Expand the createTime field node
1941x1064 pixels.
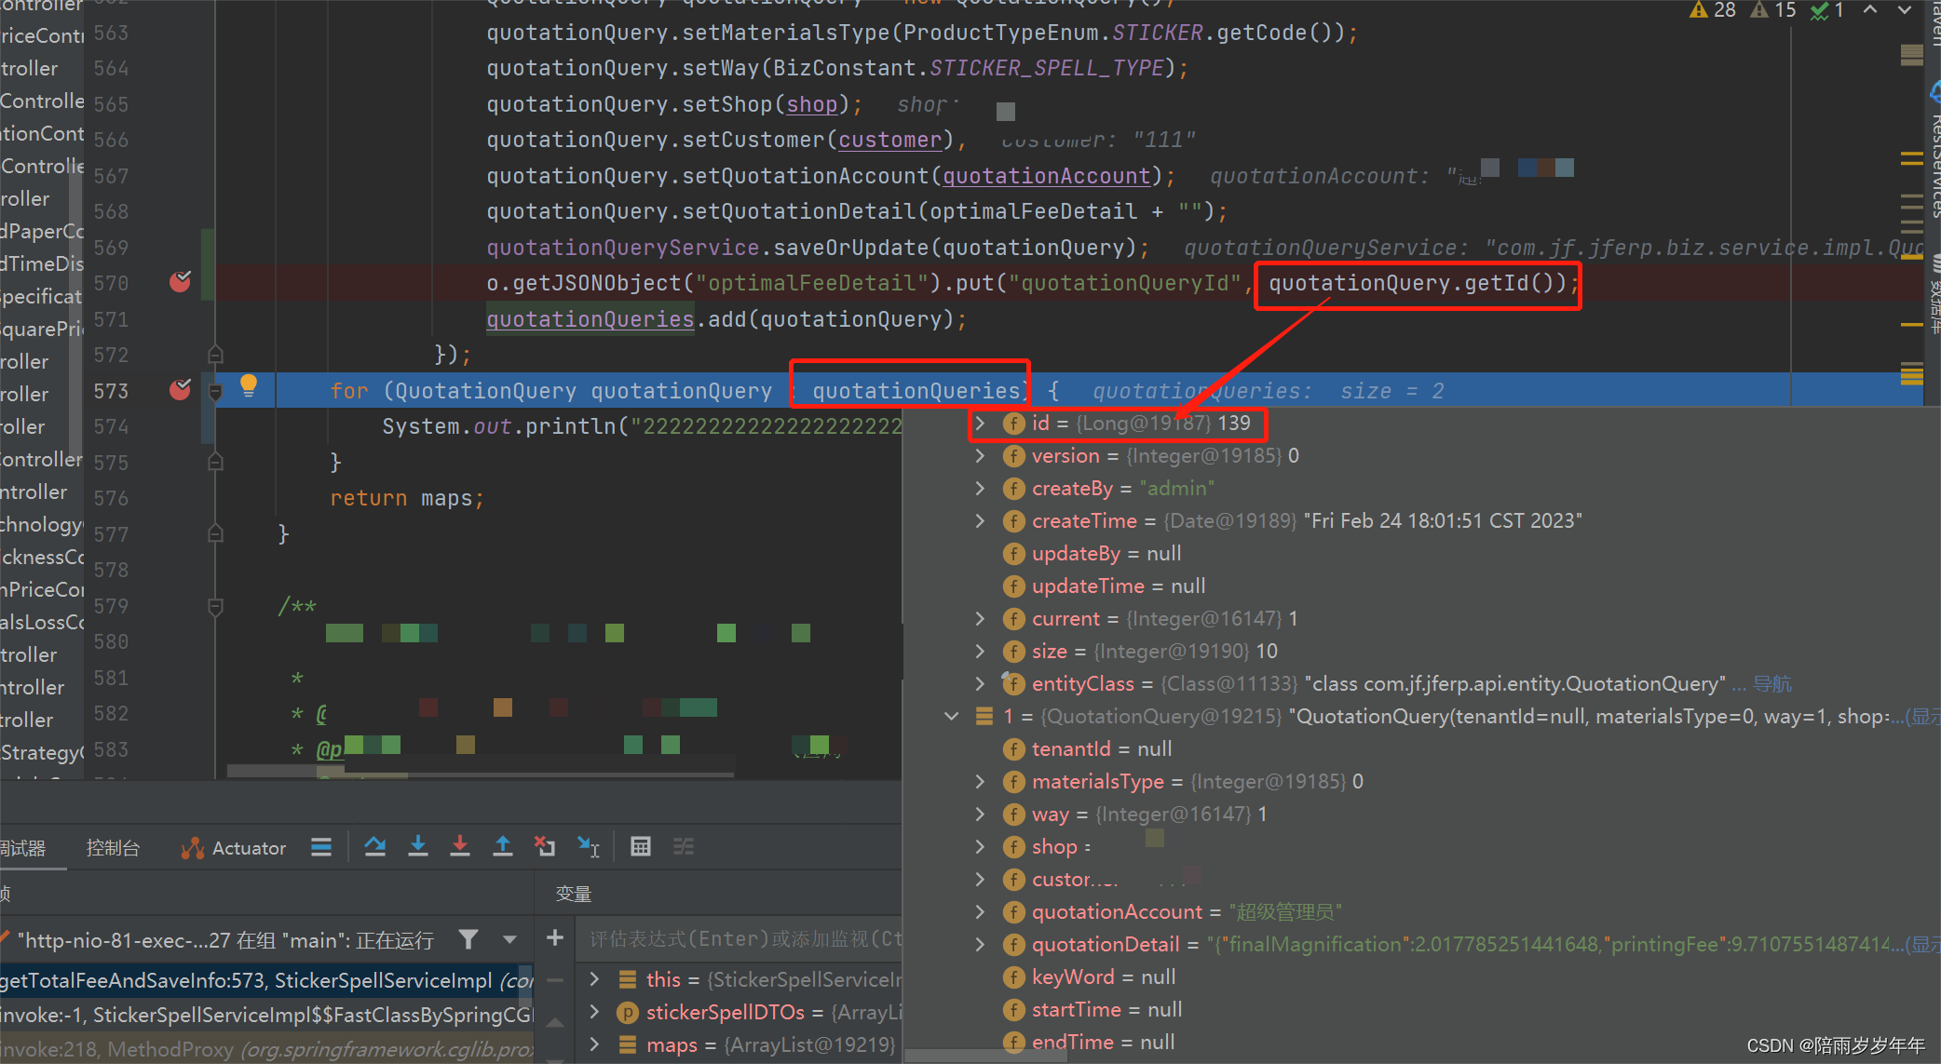[980, 520]
